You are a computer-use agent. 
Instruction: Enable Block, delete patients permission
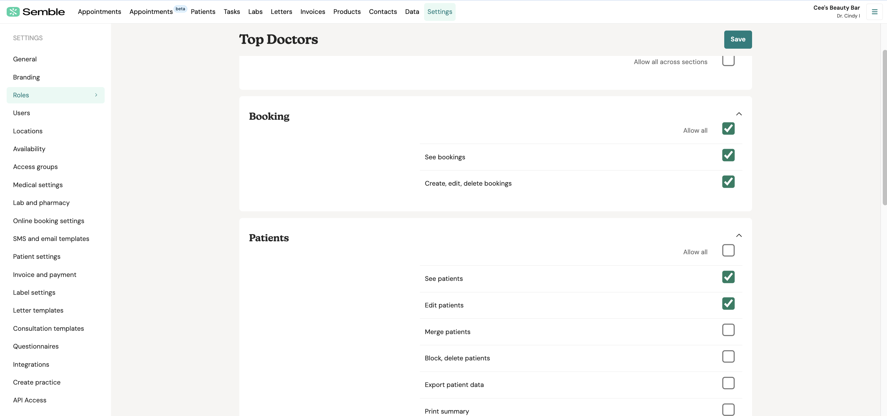coord(728,356)
